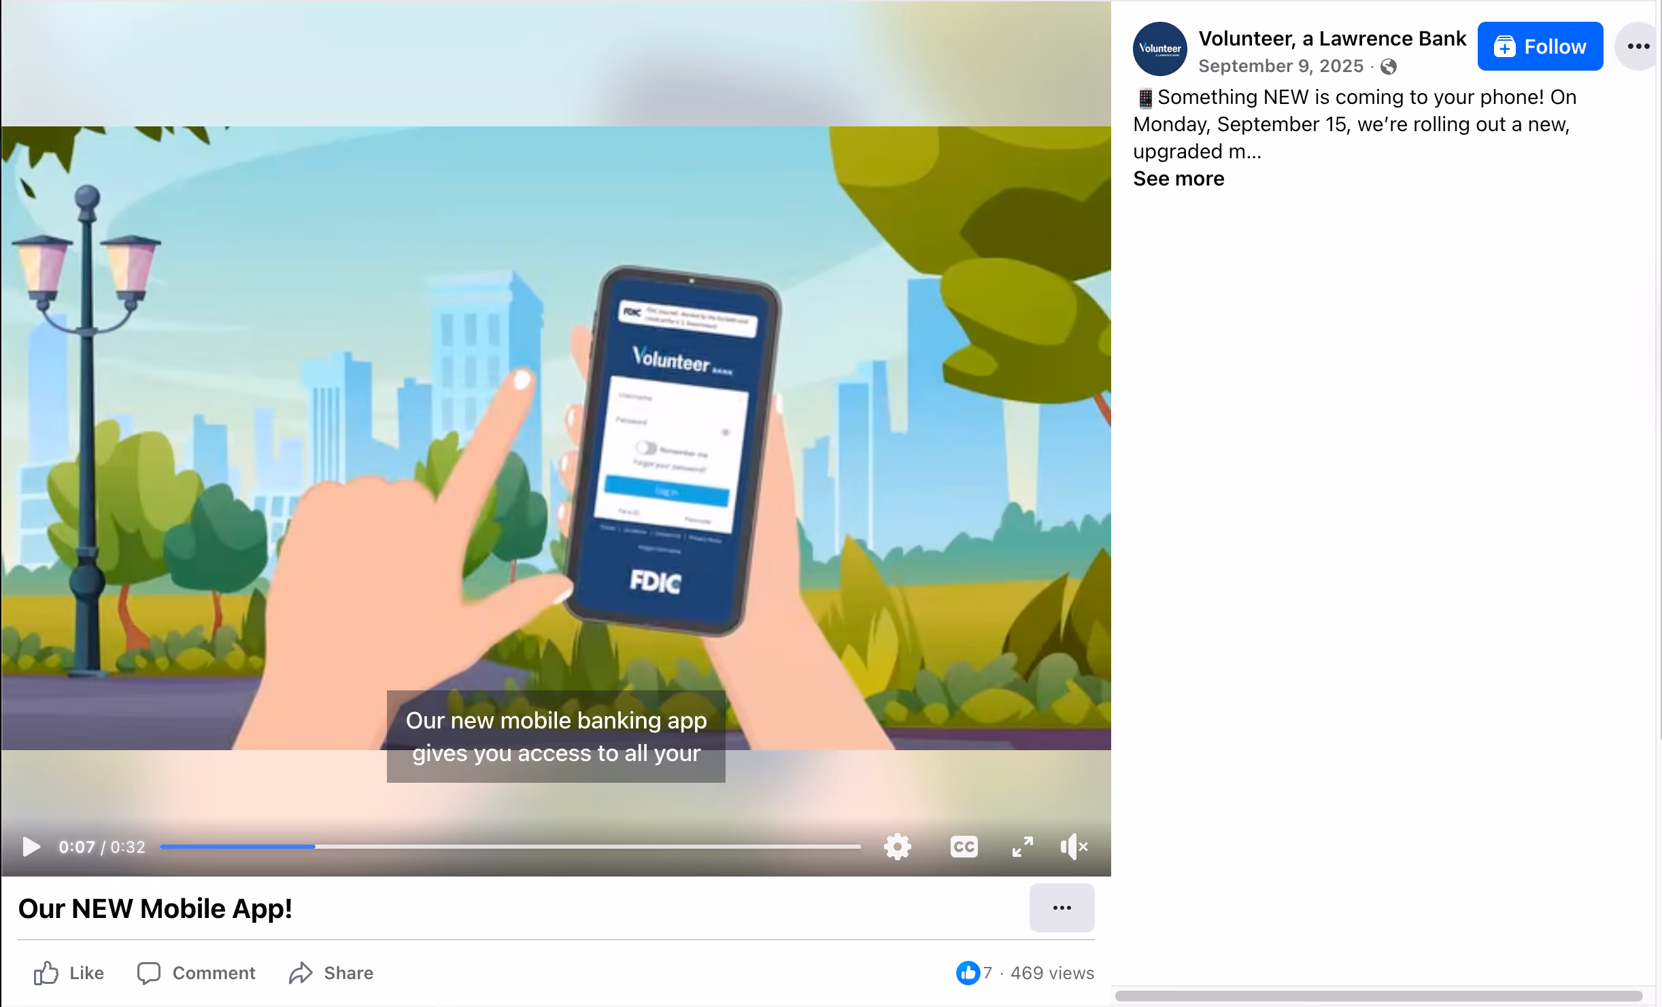
Task: Click the caption 'Our new mobile banking app'
Action: point(556,720)
